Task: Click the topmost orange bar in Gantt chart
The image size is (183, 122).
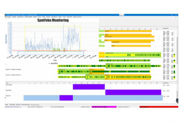Action: pyautogui.click(x=128, y=31)
